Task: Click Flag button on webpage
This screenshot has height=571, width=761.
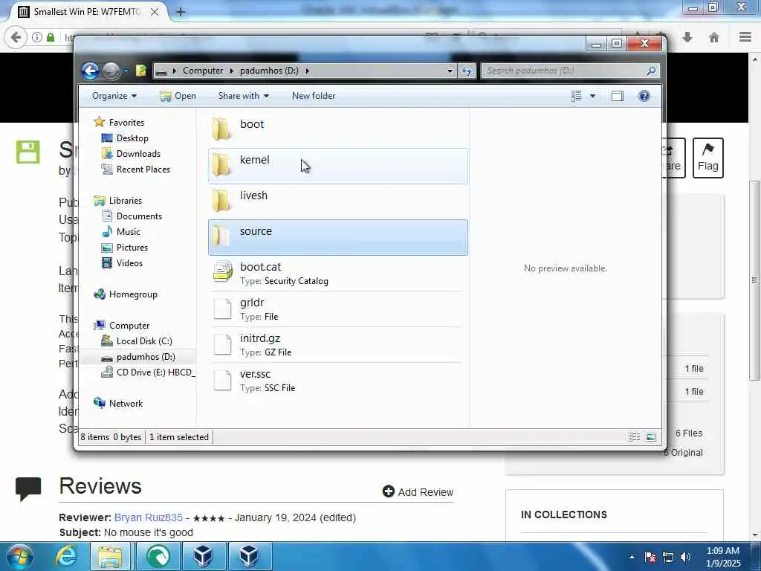Action: click(x=707, y=158)
